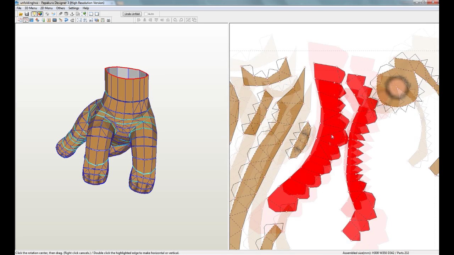Select the pen edge tool icon

[x=60, y=14]
